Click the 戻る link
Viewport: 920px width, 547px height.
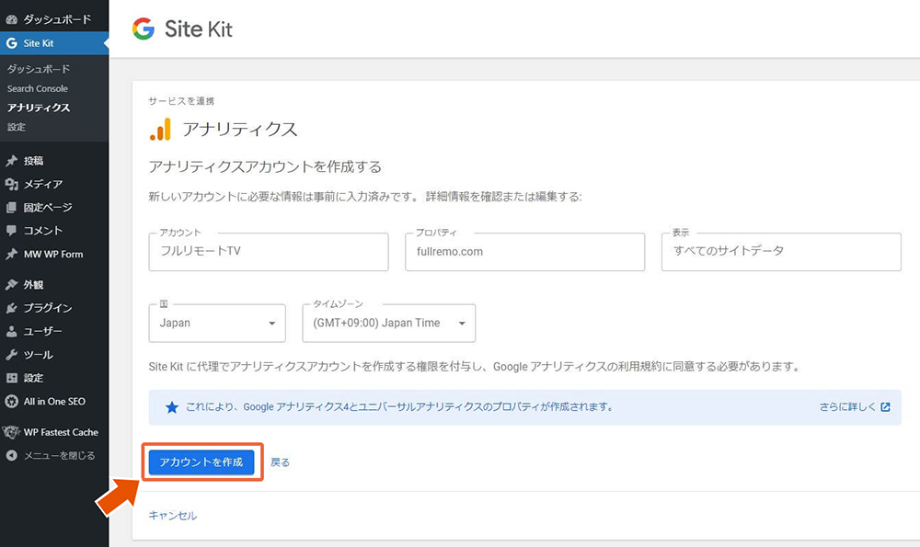click(280, 462)
